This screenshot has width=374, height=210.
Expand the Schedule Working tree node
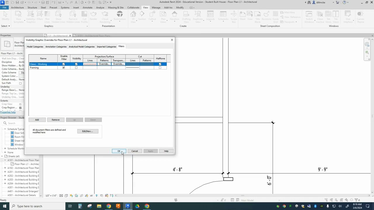click(x=5, y=148)
